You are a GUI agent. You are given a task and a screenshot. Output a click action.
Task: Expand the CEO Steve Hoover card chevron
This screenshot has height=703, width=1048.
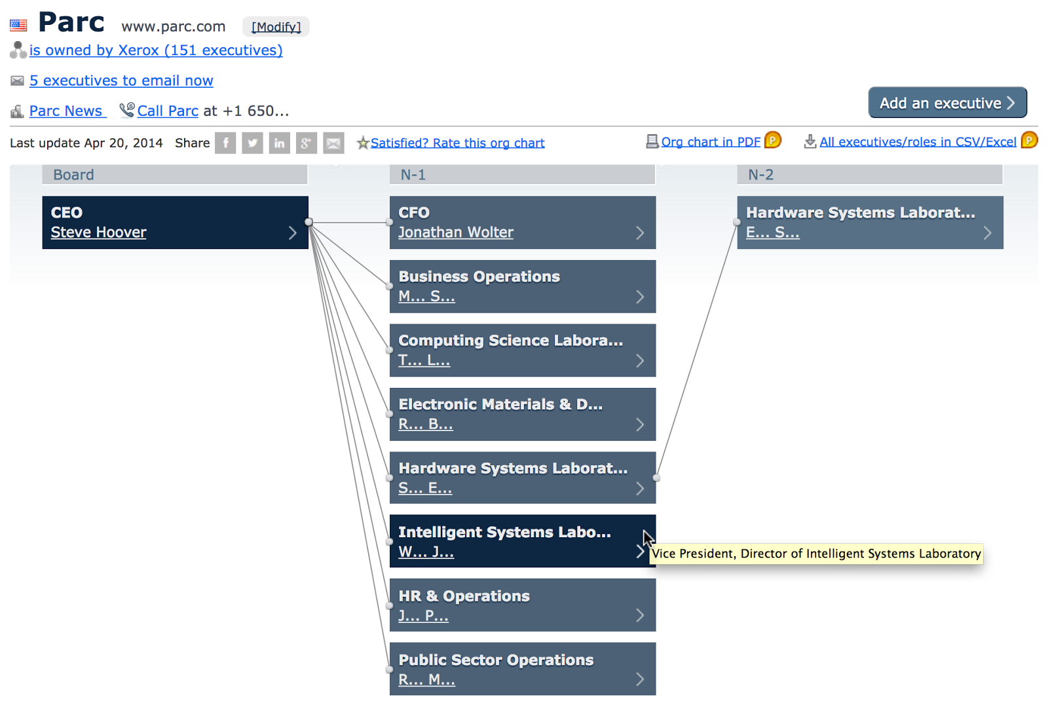[293, 233]
